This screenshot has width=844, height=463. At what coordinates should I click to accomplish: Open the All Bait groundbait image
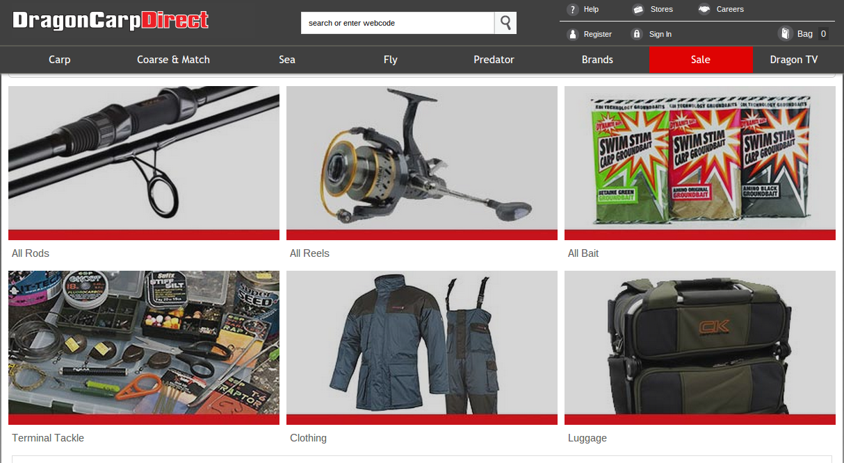700,163
